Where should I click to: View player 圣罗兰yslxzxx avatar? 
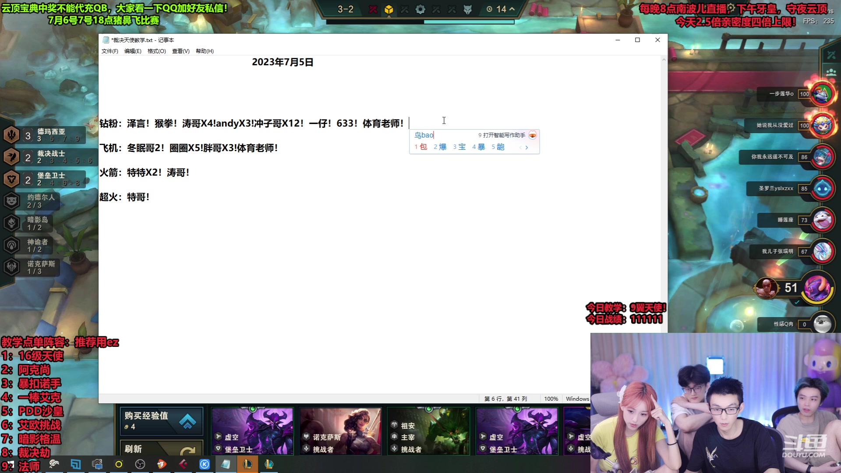[x=823, y=188]
